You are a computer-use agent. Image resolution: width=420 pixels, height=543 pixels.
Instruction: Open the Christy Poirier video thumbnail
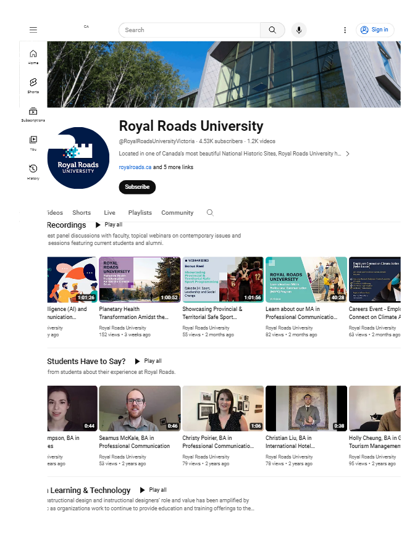pyautogui.click(x=223, y=408)
